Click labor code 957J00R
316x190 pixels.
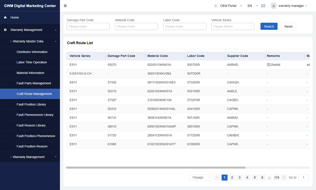pos(194,118)
